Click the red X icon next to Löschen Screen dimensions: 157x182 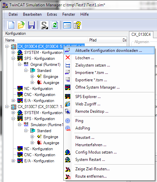click(x=68, y=58)
